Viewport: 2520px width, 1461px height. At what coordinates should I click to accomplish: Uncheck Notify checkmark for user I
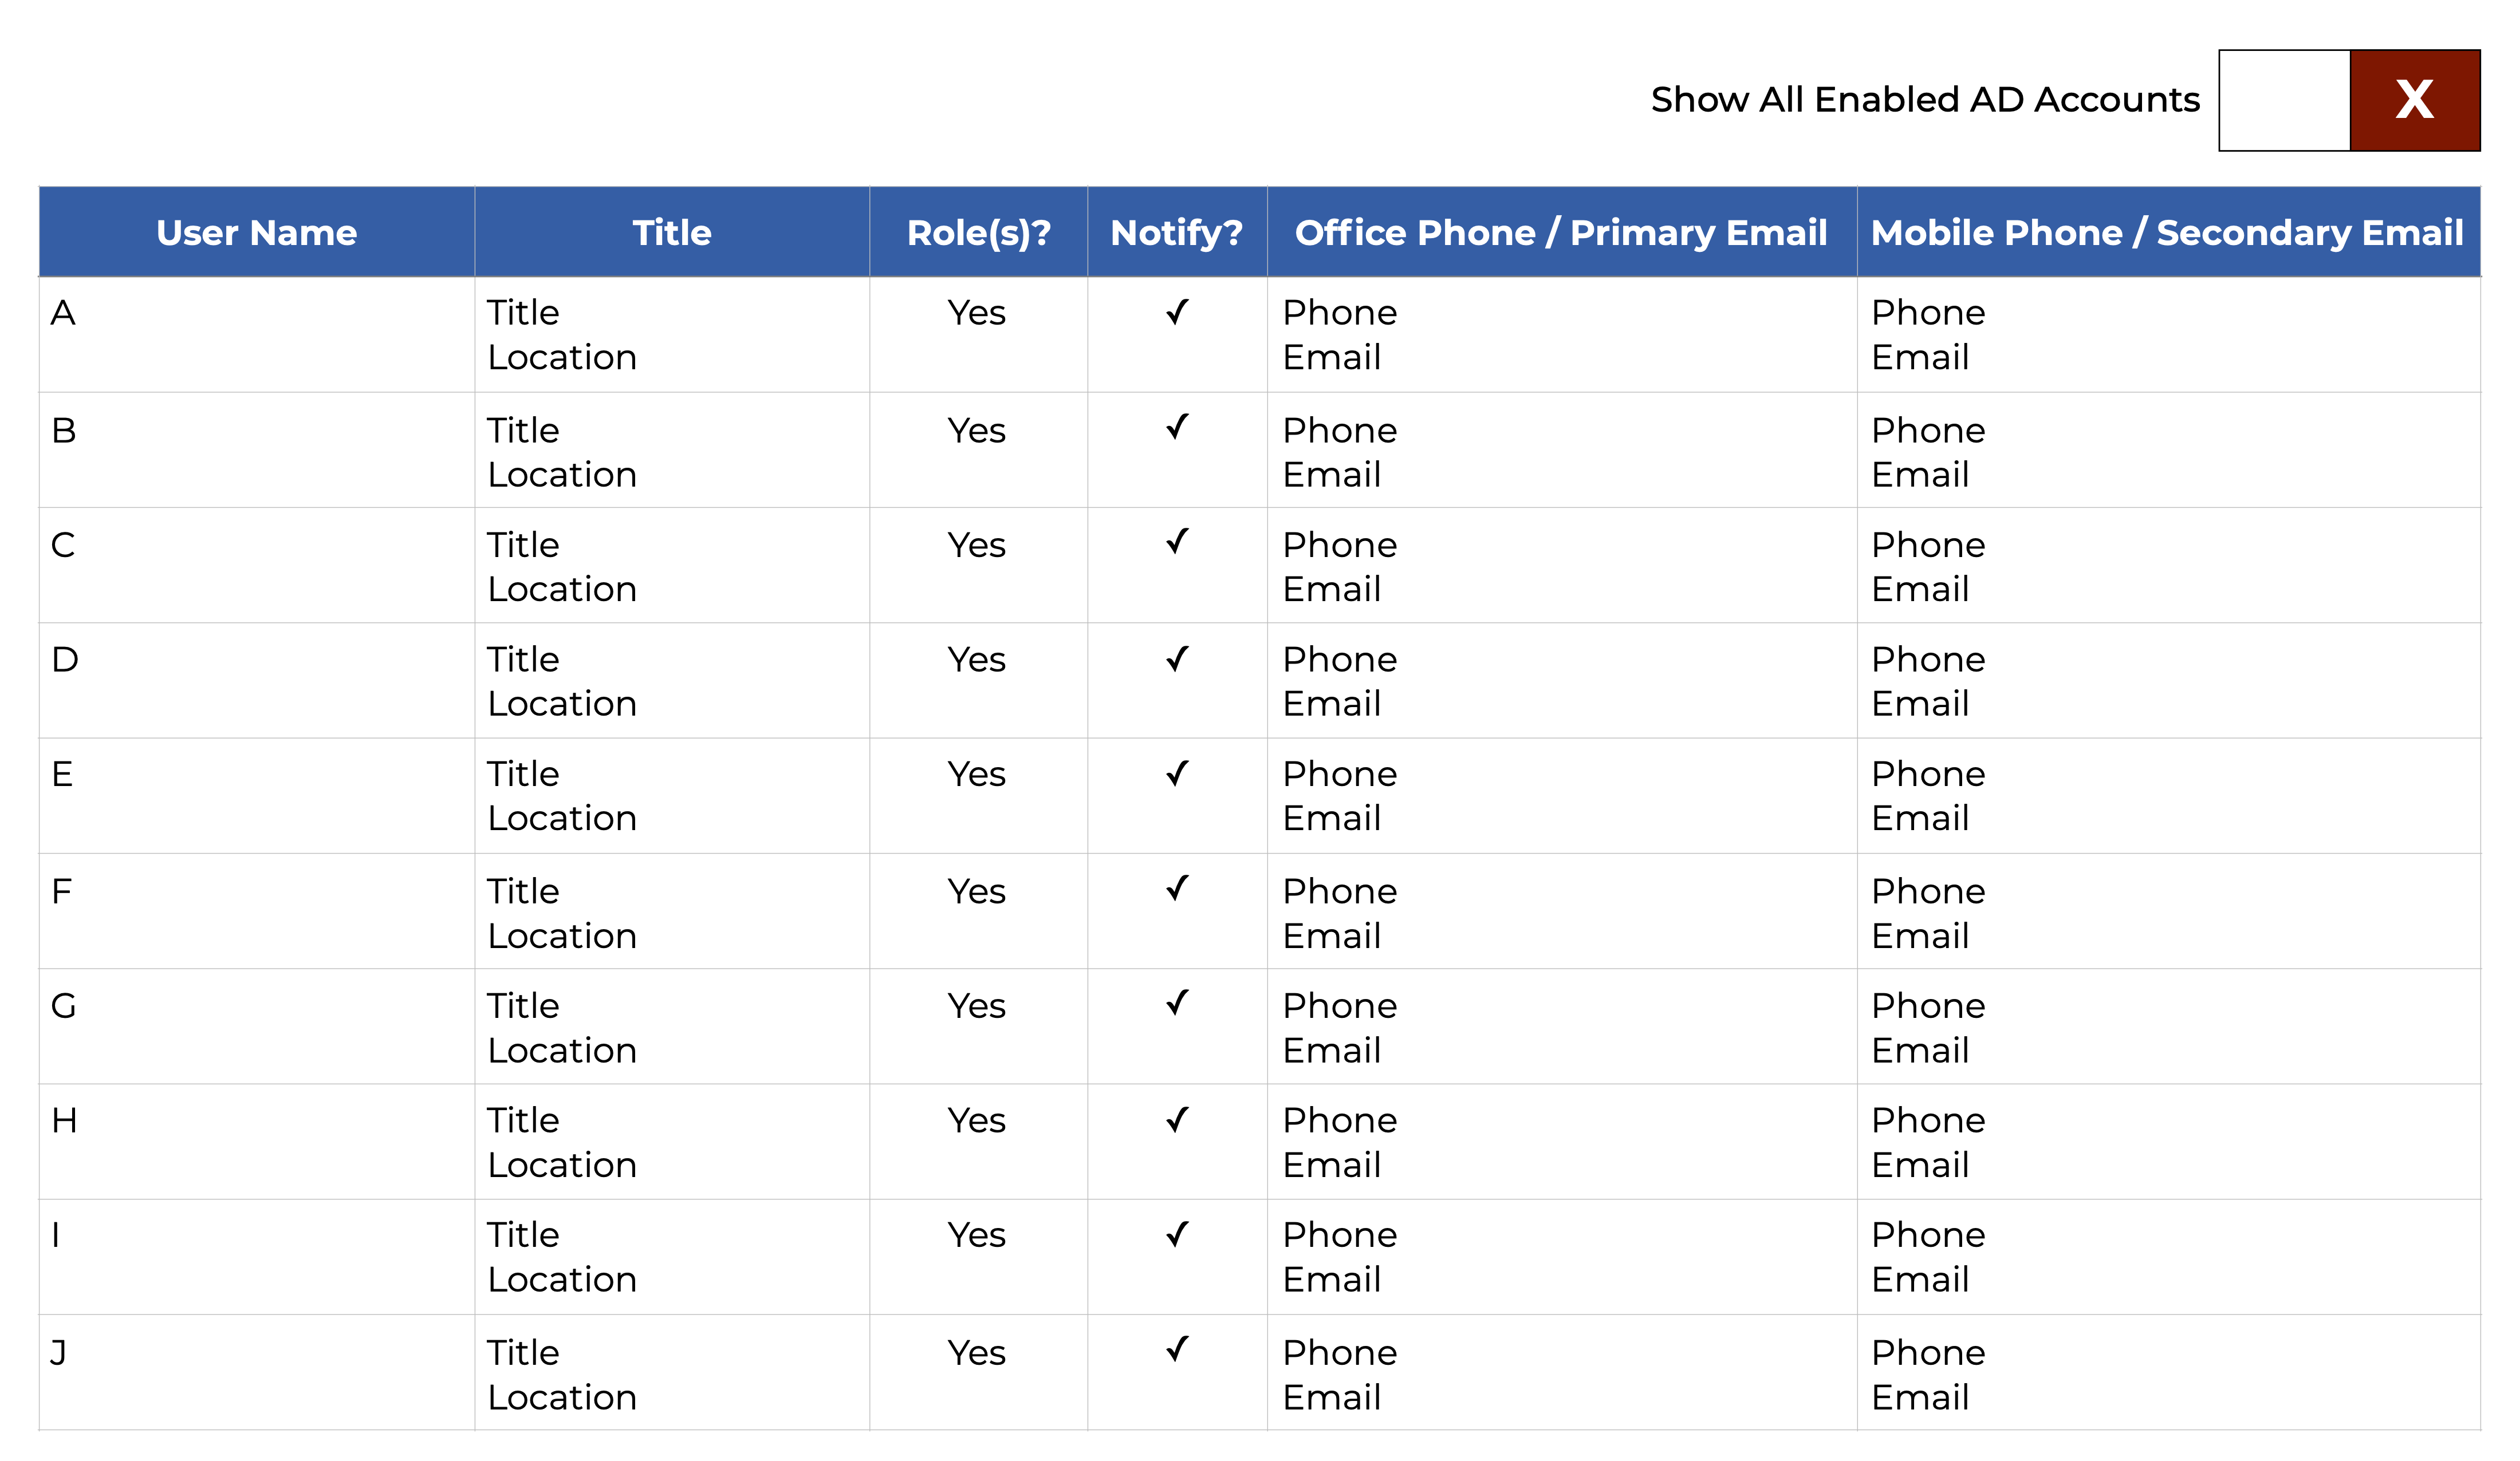1177,1234
